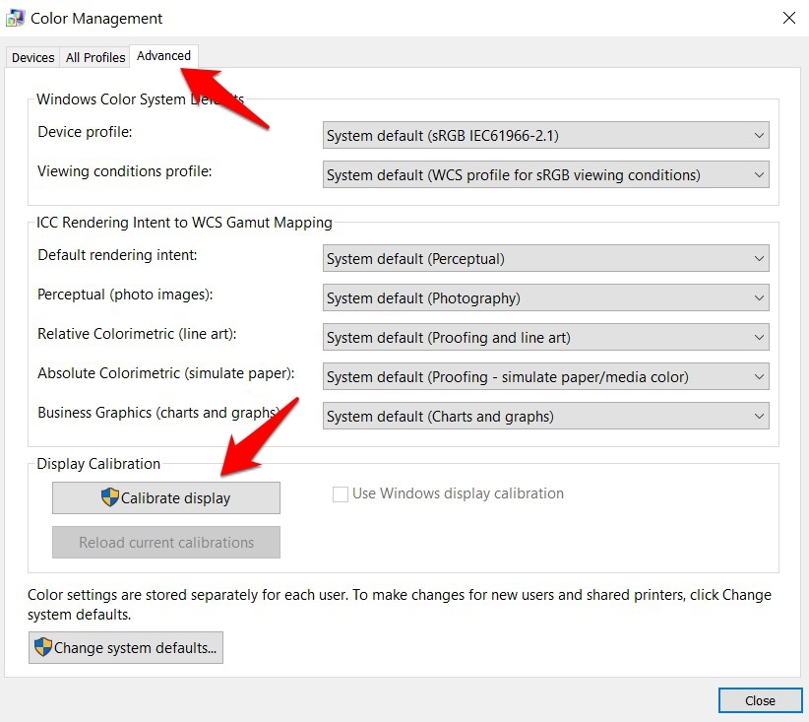Select the Advanced tab
The image size is (809, 722).
pos(163,55)
